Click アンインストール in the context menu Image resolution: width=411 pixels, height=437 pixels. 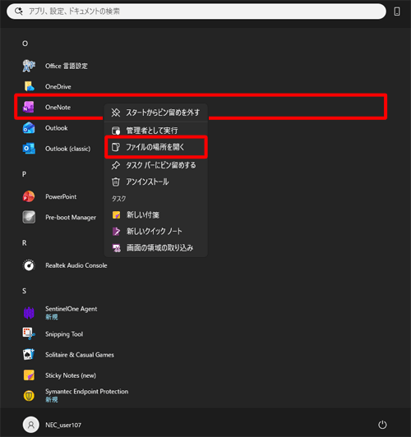click(155, 182)
